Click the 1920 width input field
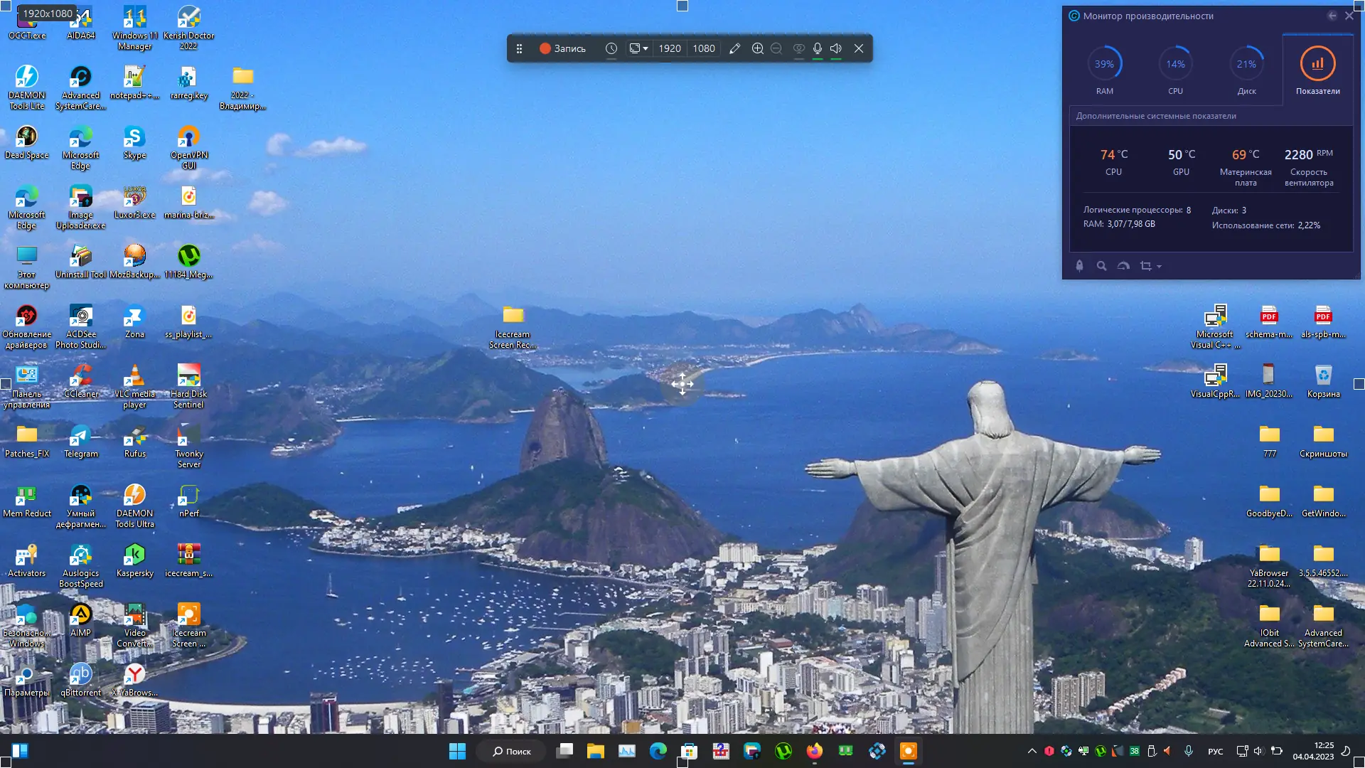This screenshot has height=768, width=1365. pos(669,48)
